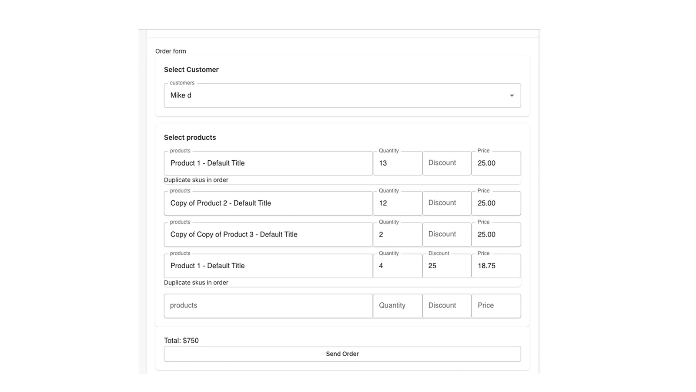
Task: Click the empty Quantity field in last row
Action: pyautogui.click(x=397, y=306)
